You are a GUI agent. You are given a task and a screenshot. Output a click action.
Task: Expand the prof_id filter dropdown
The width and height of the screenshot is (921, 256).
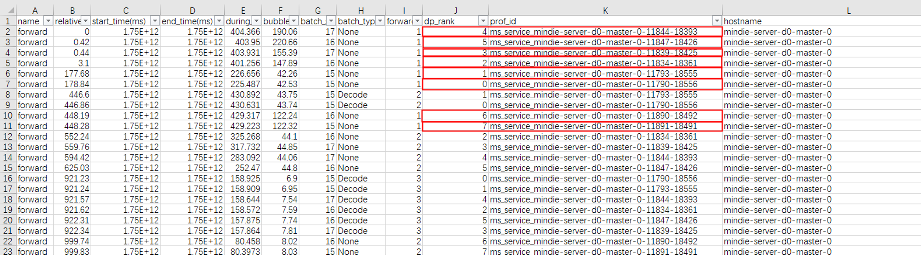717,21
